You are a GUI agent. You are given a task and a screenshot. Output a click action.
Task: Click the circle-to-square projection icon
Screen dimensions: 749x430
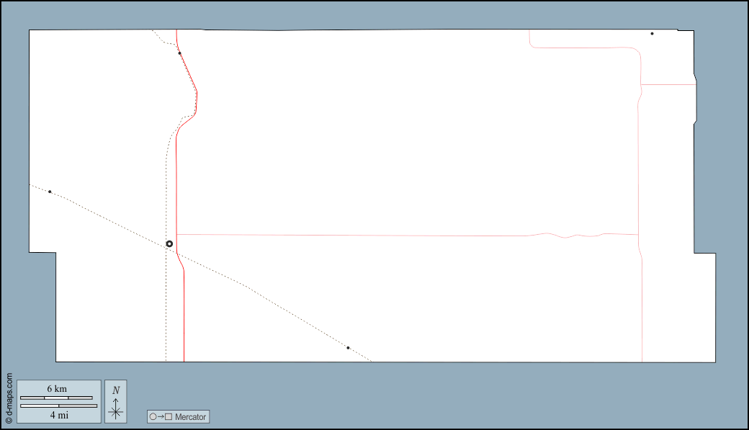pyautogui.click(x=160, y=417)
